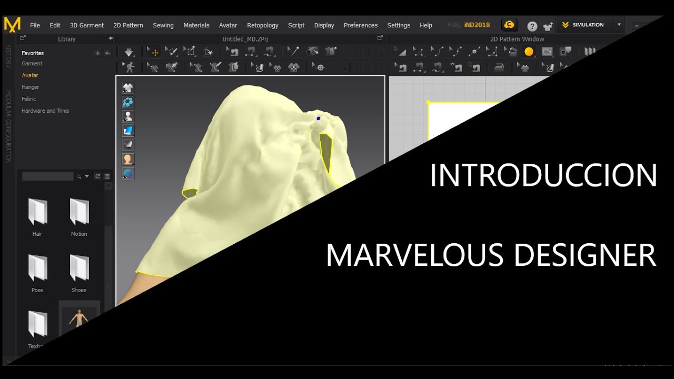Select the Edit Point tool in 2D toolbar
This screenshot has width=674, height=379.
click(x=419, y=52)
